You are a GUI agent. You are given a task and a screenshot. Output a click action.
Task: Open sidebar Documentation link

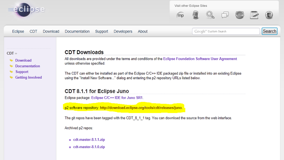pyautogui.click(x=28, y=66)
